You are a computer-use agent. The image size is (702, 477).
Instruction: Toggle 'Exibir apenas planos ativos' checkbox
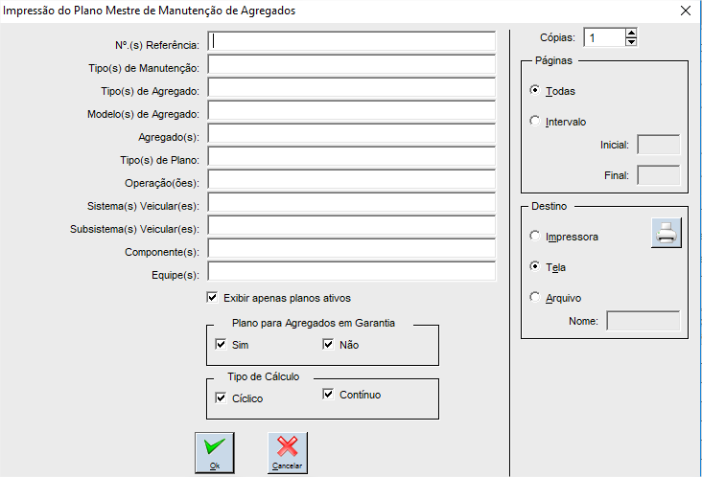pyautogui.click(x=213, y=298)
